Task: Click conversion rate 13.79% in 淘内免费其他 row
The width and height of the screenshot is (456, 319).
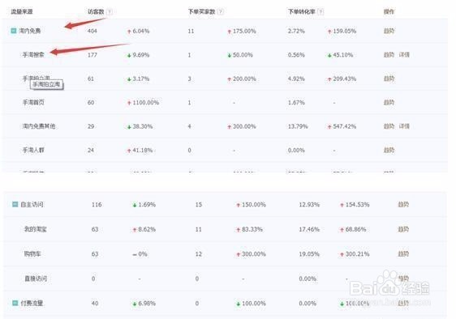Action: [298, 126]
